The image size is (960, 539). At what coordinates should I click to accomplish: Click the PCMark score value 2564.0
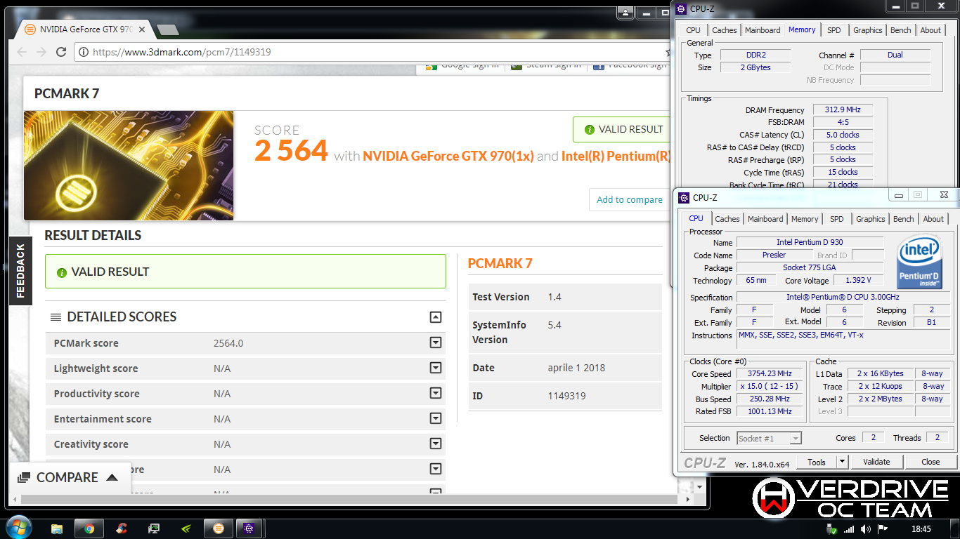pyautogui.click(x=228, y=343)
